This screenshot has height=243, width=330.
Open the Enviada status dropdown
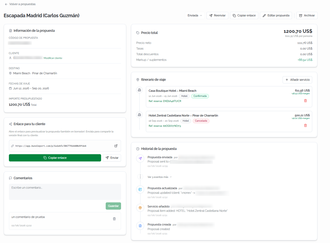click(195, 15)
